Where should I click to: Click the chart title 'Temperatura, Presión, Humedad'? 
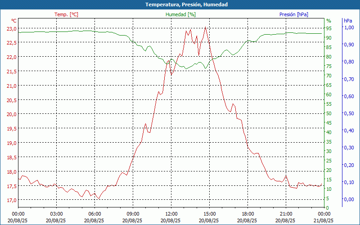[186, 4]
